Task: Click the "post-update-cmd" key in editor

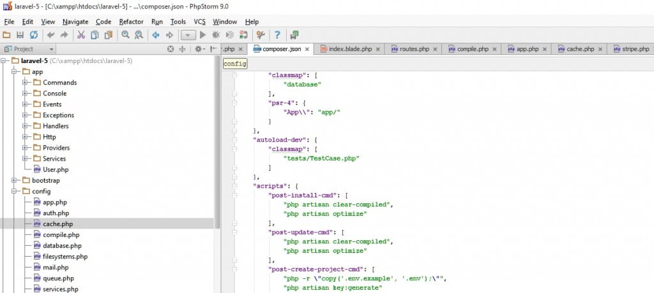Action: [302, 232]
